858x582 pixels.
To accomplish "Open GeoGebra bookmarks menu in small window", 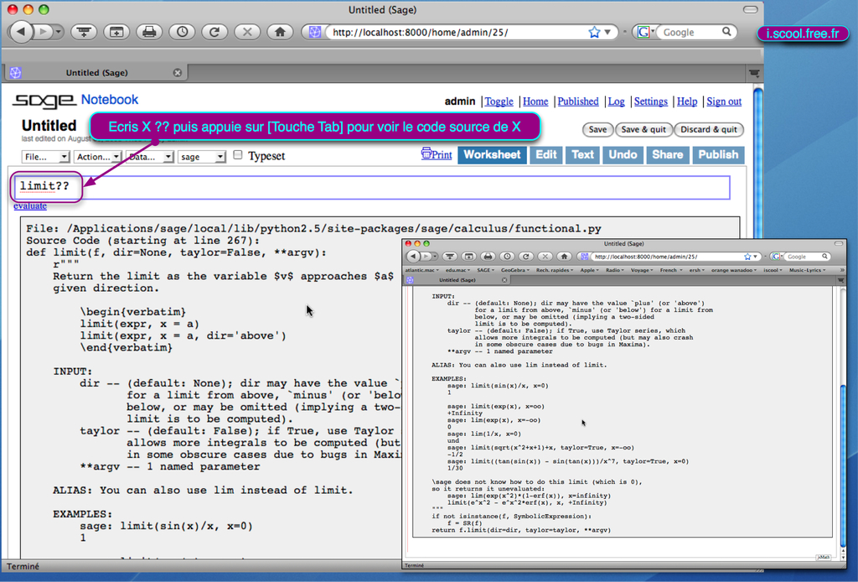I will [x=515, y=270].
